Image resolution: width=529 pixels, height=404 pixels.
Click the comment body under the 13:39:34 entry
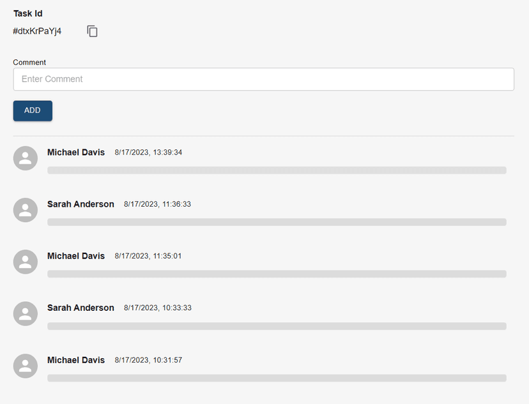pos(277,170)
